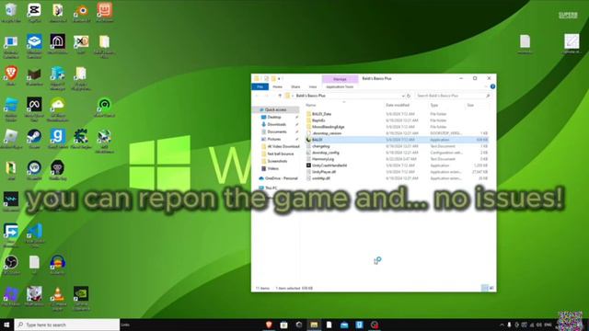Open the address bar history dropdown
The image size is (589, 331).
pyautogui.click(x=403, y=96)
